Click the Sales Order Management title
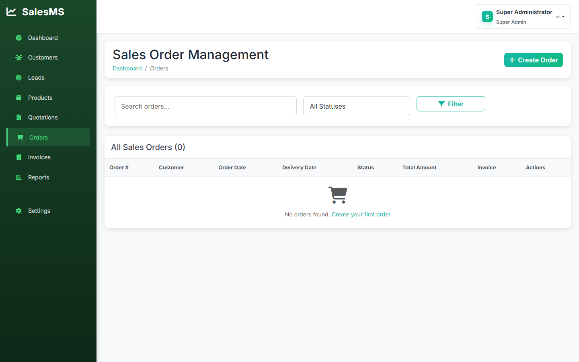The image size is (579, 362). click(x=191, y=55)
